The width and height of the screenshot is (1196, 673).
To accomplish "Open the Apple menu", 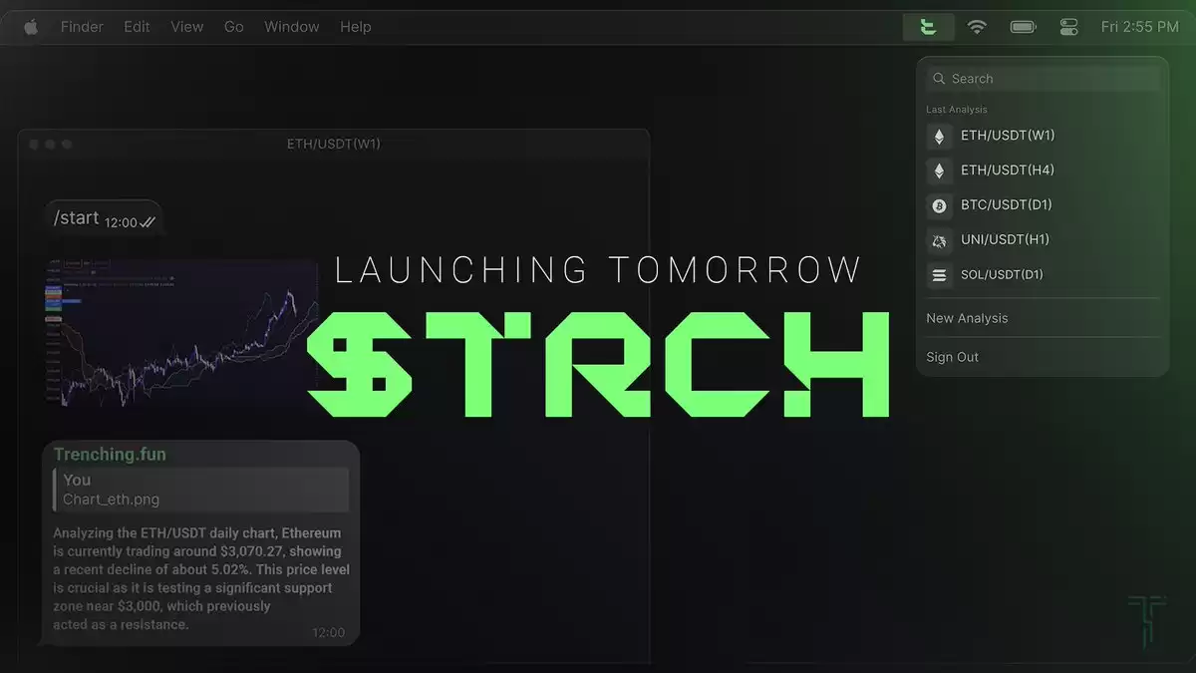I will coord(30,27).
